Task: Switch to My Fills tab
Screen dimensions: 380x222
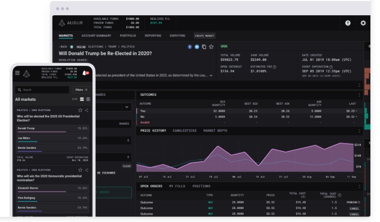Action: pos(177,186)
